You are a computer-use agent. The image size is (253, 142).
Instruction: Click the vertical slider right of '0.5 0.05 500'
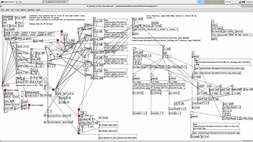46,82
